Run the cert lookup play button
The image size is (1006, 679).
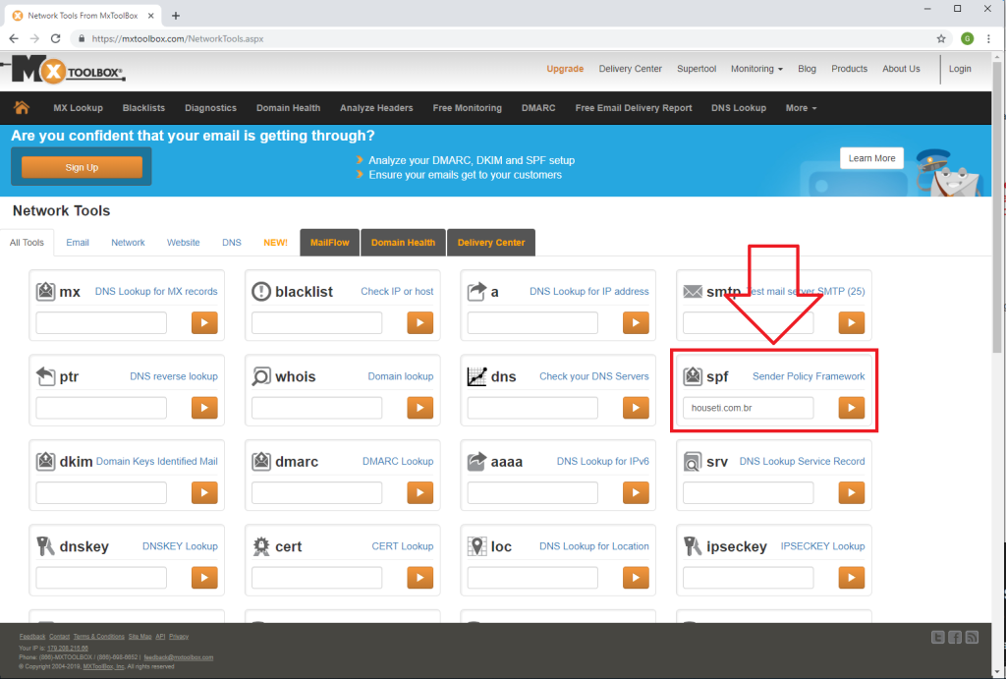[x=420, y=578]
